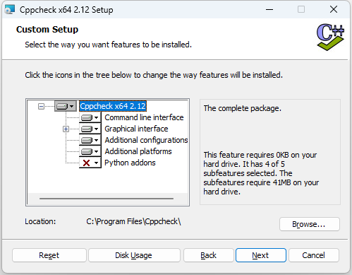
Task: Go Back to previous setup step
Action: (x=209, y=255)
